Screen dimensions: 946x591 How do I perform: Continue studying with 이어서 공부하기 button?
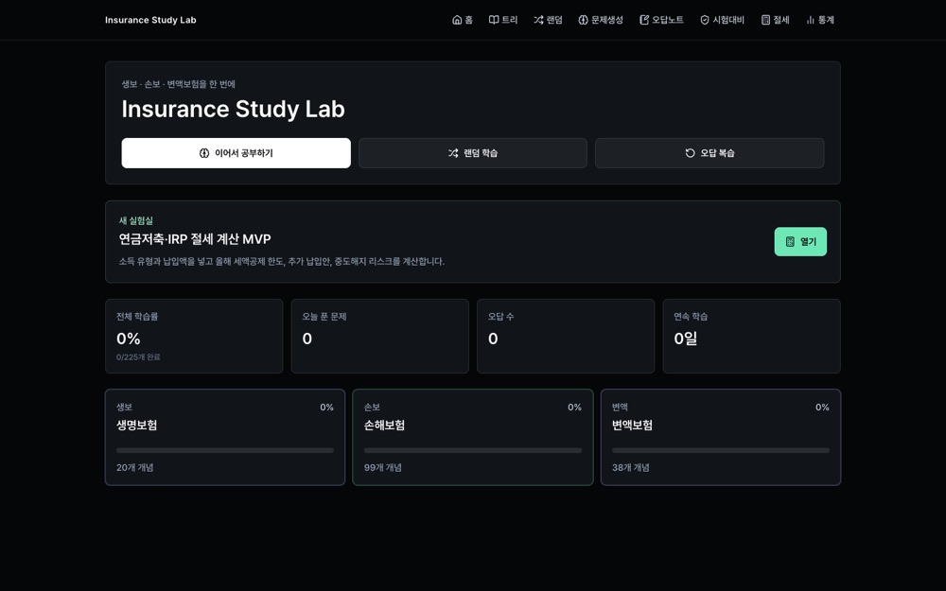point(236,153)
